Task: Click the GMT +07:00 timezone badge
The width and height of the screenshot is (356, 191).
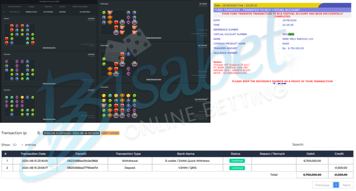Action: coord(110,133)
